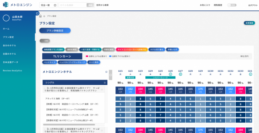259x133 pixels.
Task: Click pink price cell 154 under 12/3, 和風海鮮 plan
Action: pos(140,90)
